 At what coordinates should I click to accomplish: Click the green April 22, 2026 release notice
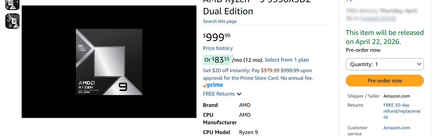click(x=385, y=37)
